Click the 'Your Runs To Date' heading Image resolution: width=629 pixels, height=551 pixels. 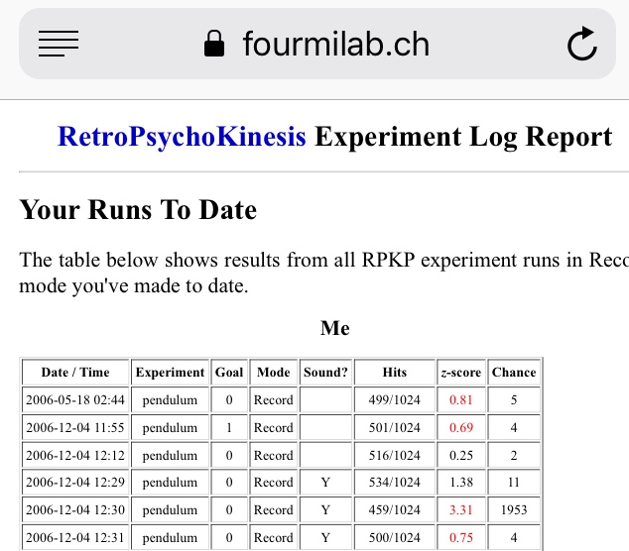138,209
